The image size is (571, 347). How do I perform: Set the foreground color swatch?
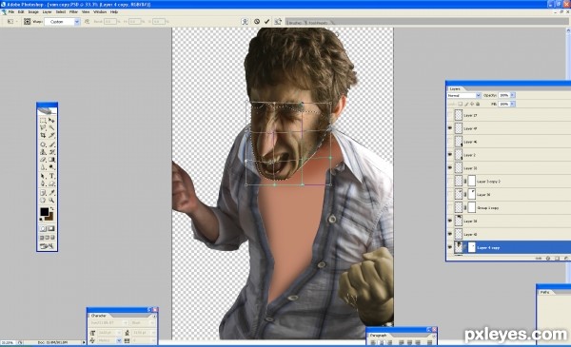[x=44, y=212]
